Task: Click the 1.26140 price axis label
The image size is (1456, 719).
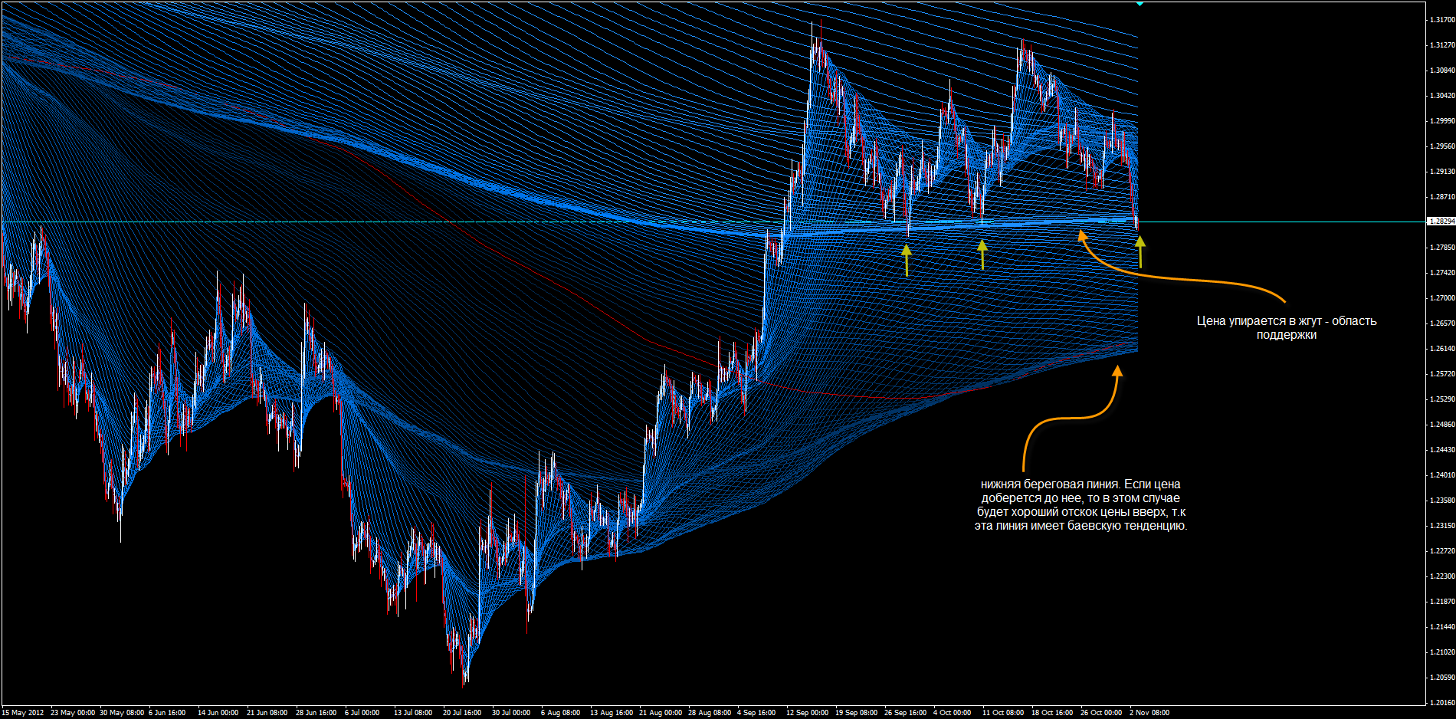Action: click(1442, 349)
